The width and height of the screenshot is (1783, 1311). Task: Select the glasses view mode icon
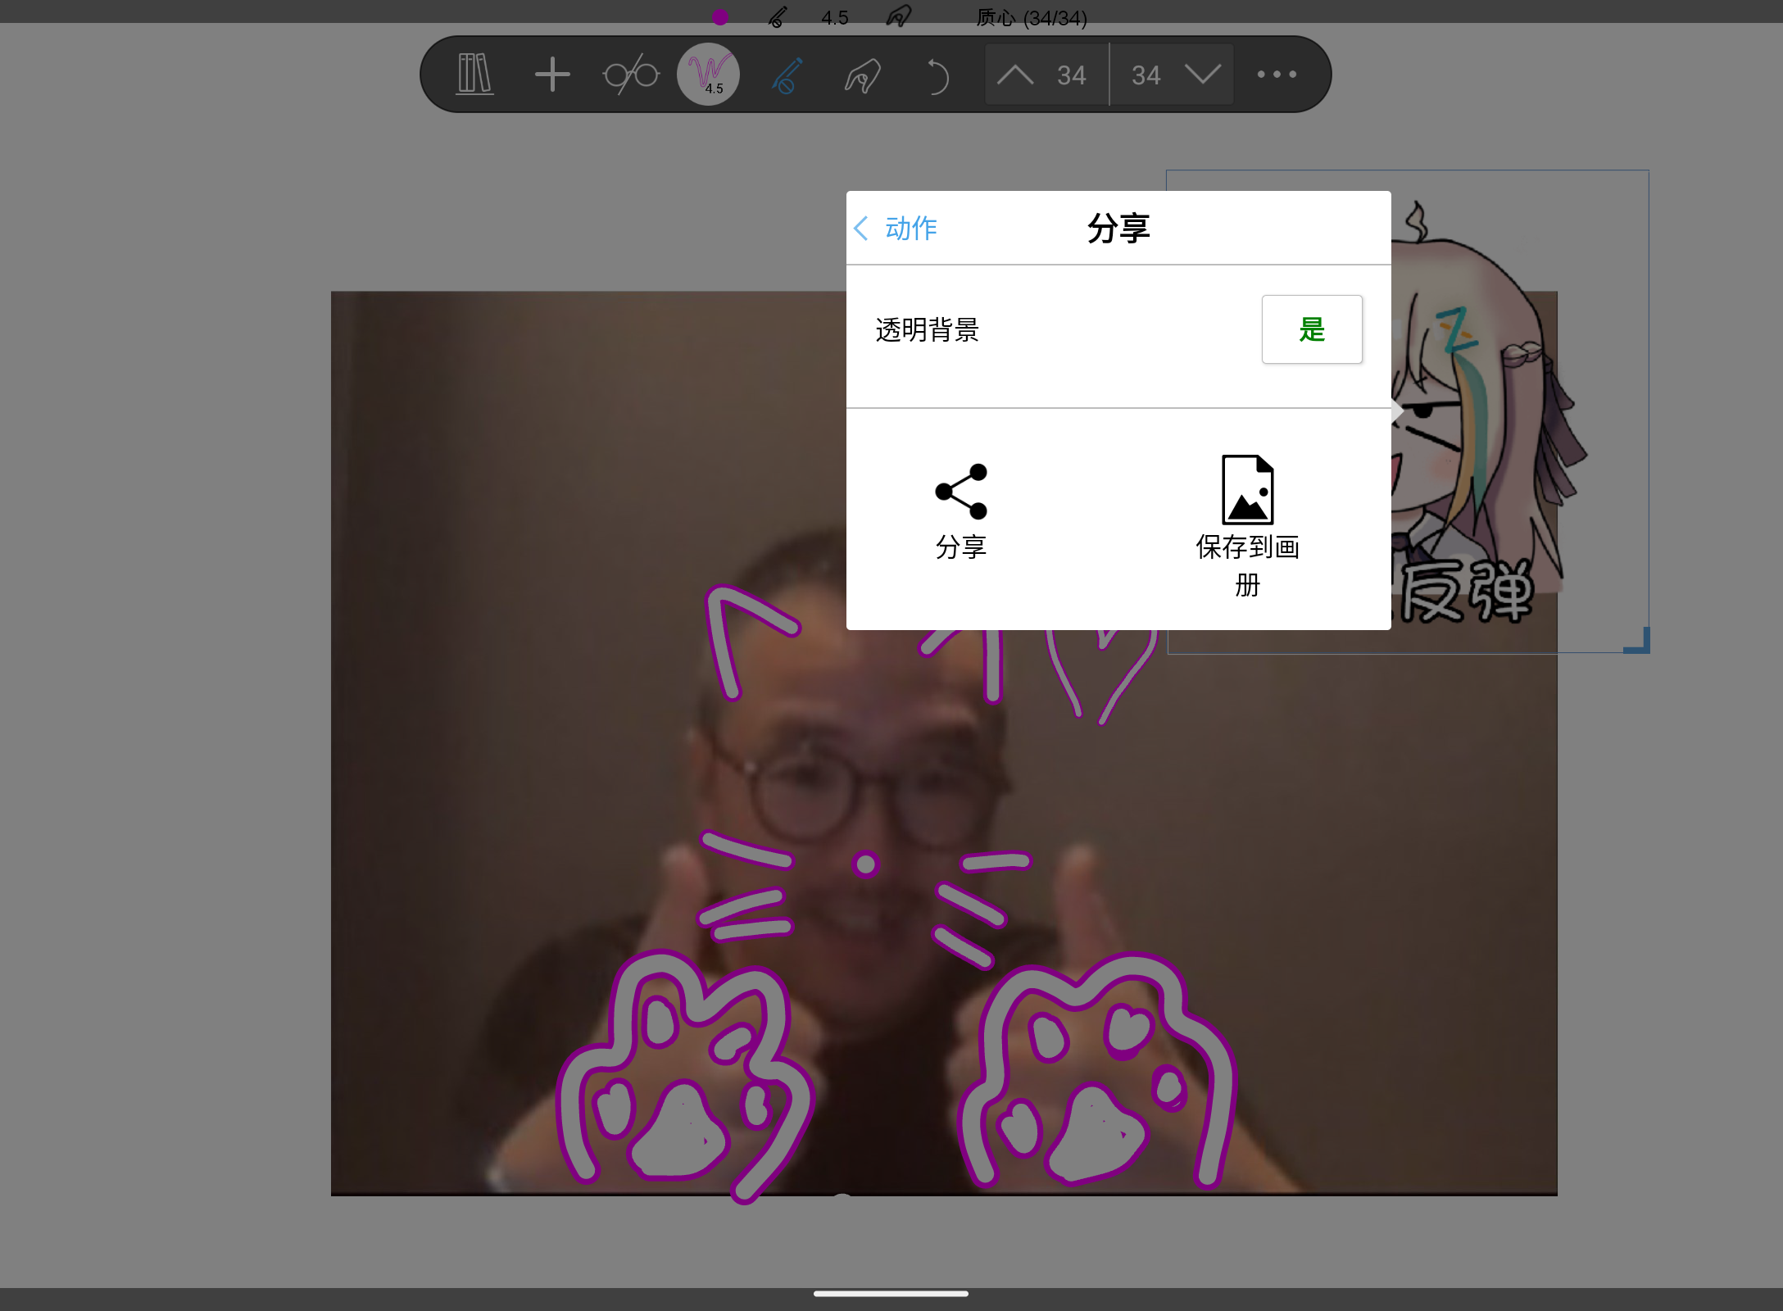click(631, 75)
